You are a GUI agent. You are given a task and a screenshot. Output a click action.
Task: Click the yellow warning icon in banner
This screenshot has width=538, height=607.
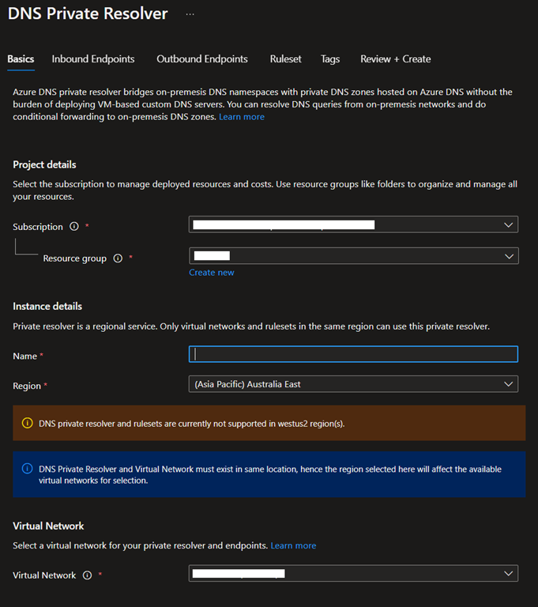pos(26,423)
